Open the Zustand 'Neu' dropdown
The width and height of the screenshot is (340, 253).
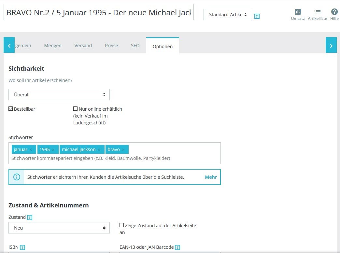click(59, 228)
